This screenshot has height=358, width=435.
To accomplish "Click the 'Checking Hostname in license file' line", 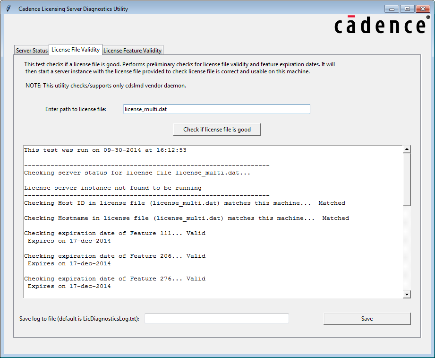I will [187, 218].
